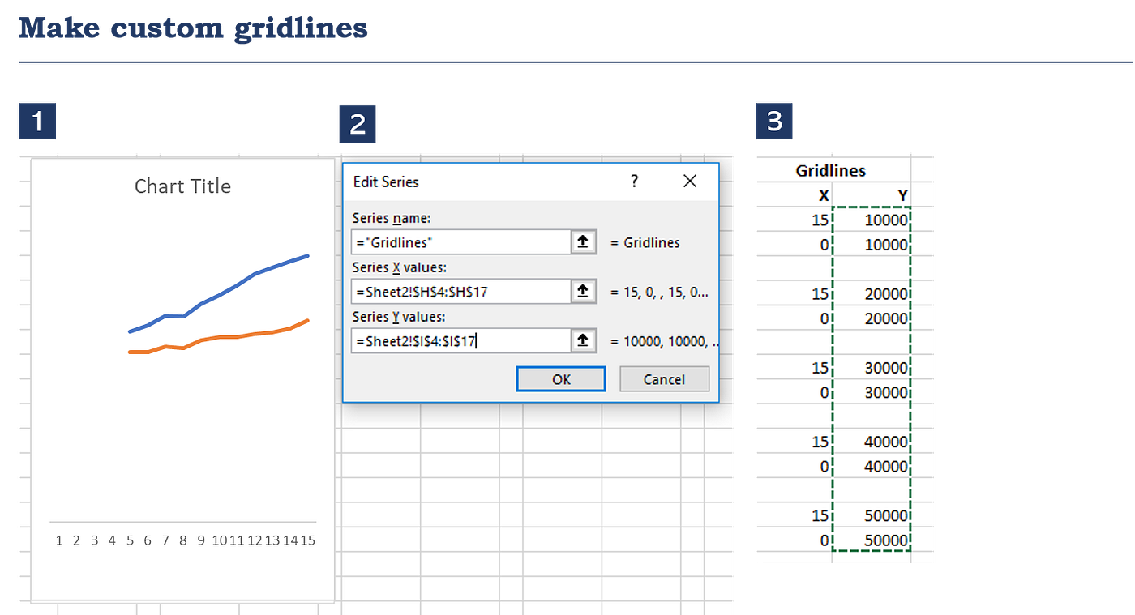Open Edit Series dialog help via question mark
The image size is (1135, 615).
tap(634, 182)
